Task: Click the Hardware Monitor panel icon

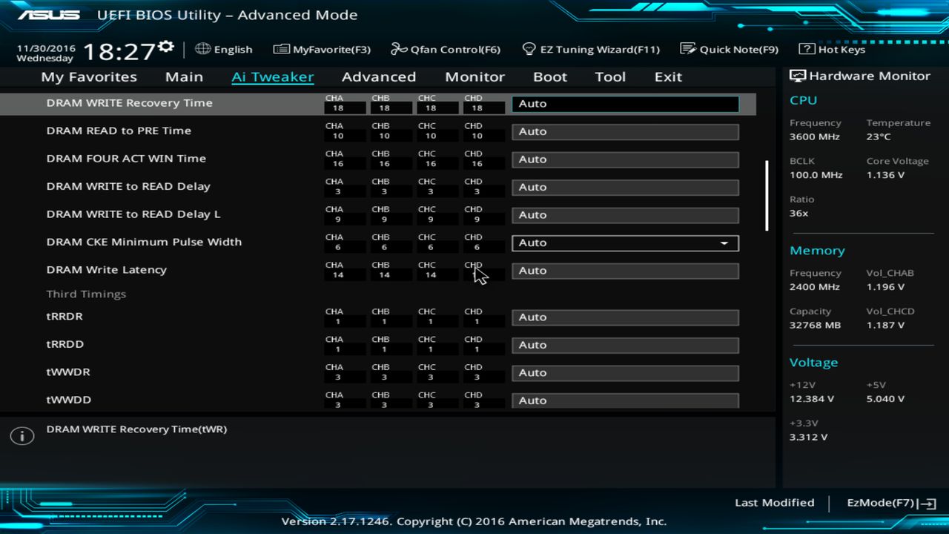Action: (796, 75)
